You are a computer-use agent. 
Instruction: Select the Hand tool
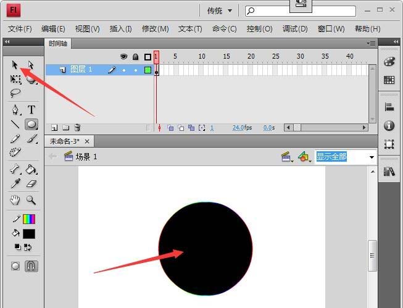pyautogui.click(x=15, y=200)
